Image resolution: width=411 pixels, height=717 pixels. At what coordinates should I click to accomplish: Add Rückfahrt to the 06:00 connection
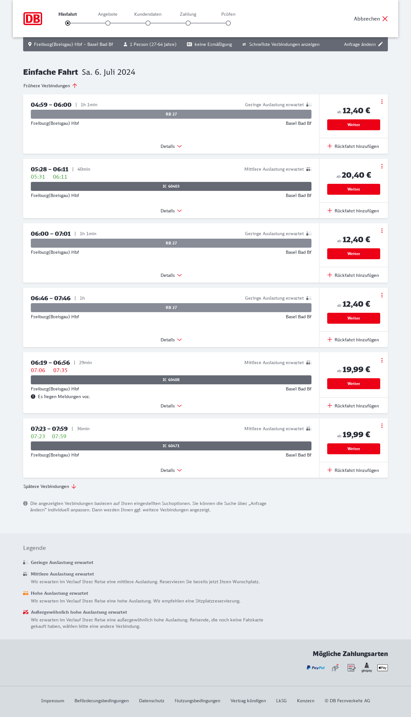353,275
